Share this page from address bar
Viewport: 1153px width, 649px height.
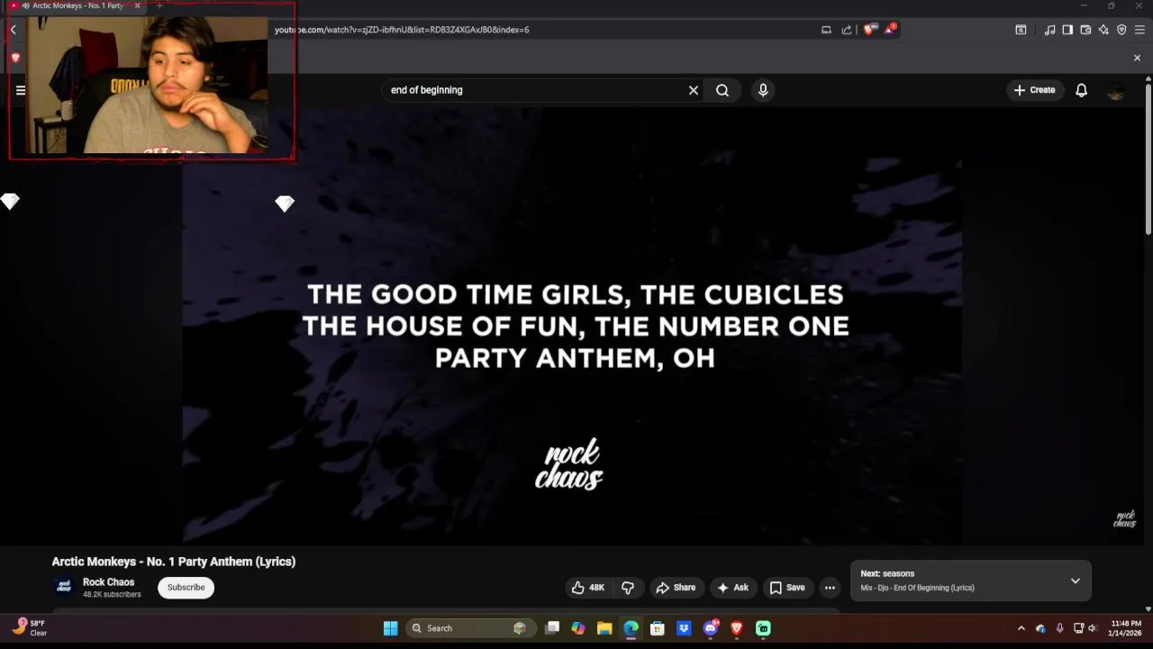pyautogui.click(x=847, y=30)
